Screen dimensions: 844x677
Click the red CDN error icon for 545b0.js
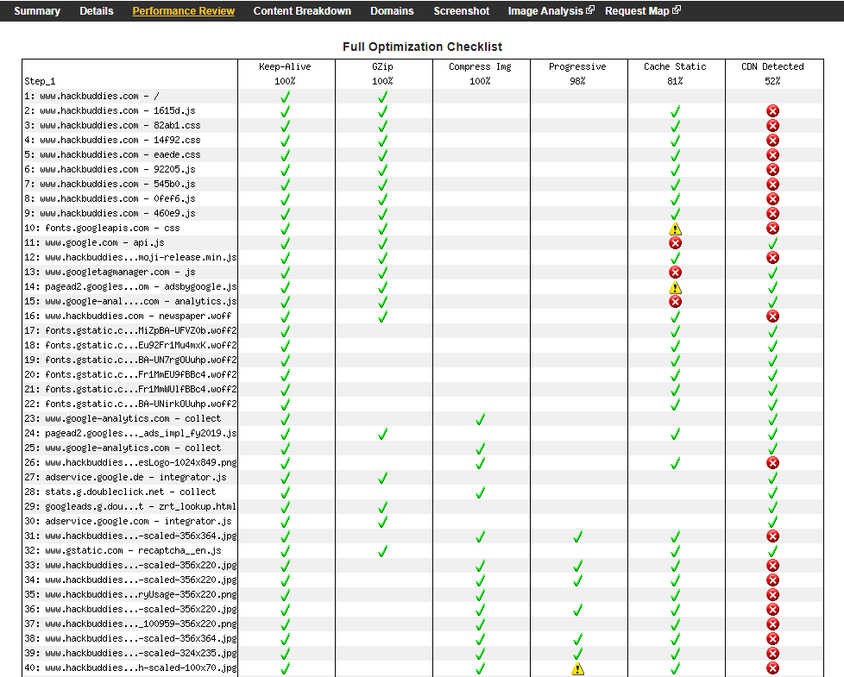772,185
